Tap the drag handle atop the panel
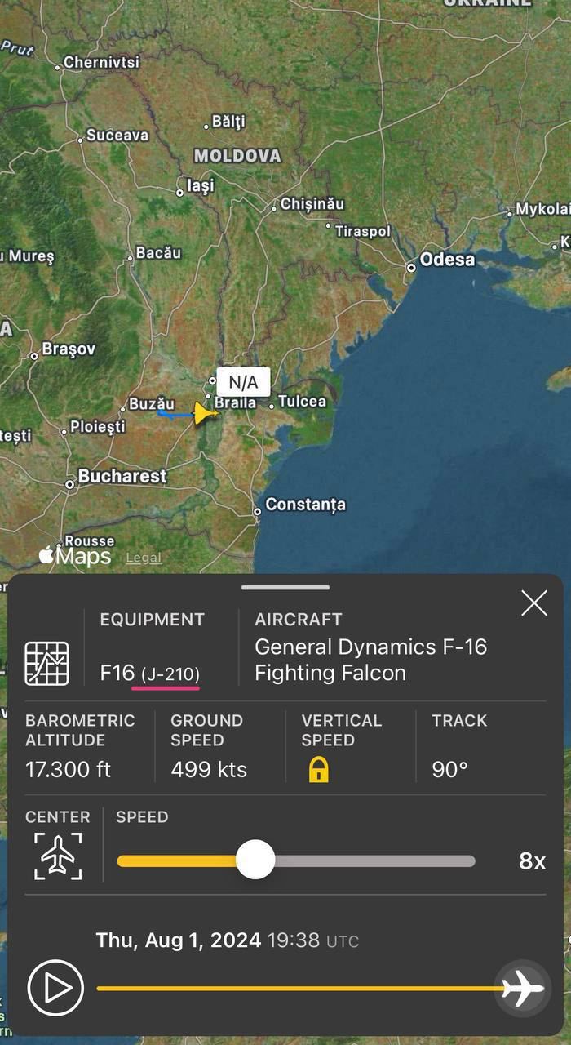571x1045 pixels. coord(285,587)
